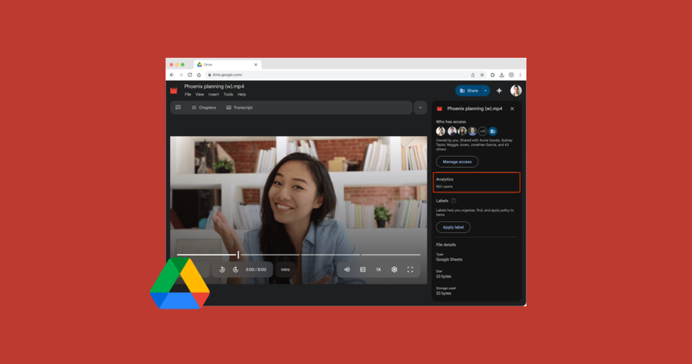Click the Chrome profile circle in the toolbar
This screenshot has height=364, width=692.
(x=511, y=75)
